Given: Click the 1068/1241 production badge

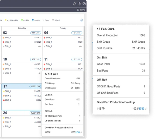Looking at the screenshot, I should coord(35,113).
